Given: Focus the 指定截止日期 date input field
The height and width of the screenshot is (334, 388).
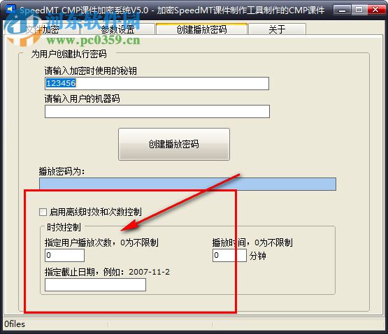Looking at the screenshot, I should 95,284.
